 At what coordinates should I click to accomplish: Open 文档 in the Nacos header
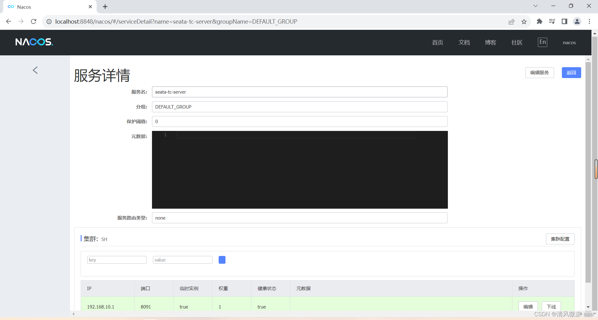(x=464, y=42)
